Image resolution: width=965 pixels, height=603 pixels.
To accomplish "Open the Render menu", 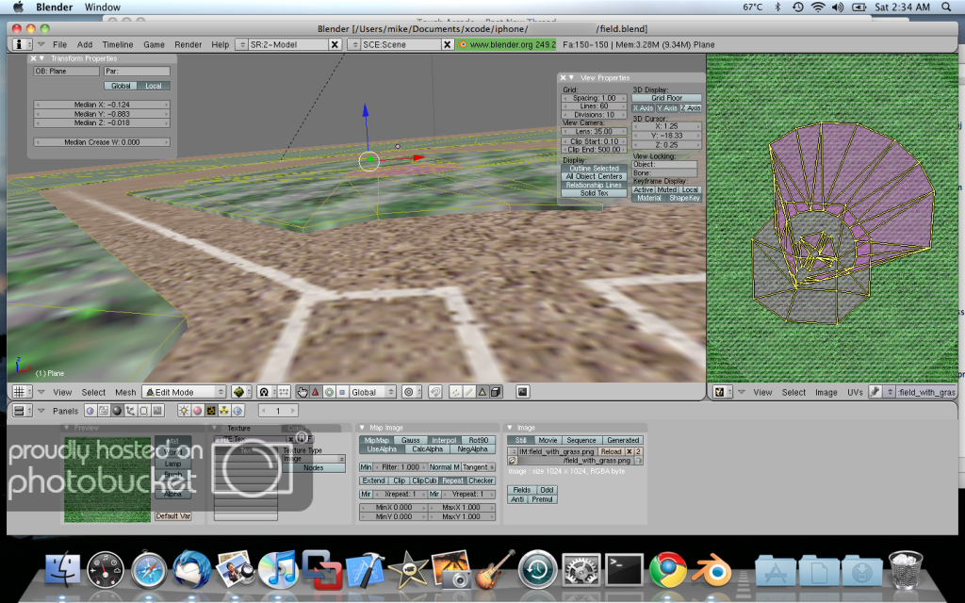I will (x=188, y=45).
